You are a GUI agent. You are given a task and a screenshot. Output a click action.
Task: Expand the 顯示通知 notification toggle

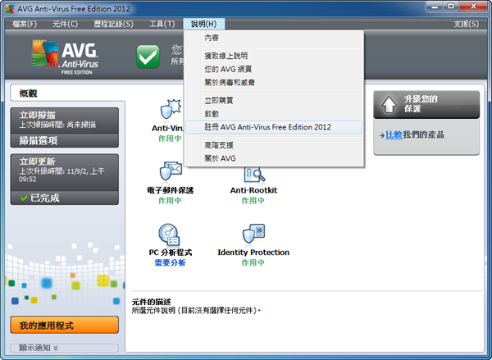pyautogui.click(x=65, y=348)
